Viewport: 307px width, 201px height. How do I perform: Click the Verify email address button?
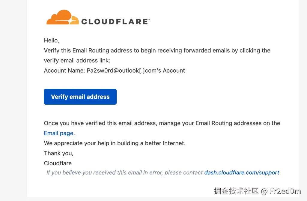click(80, 97)
